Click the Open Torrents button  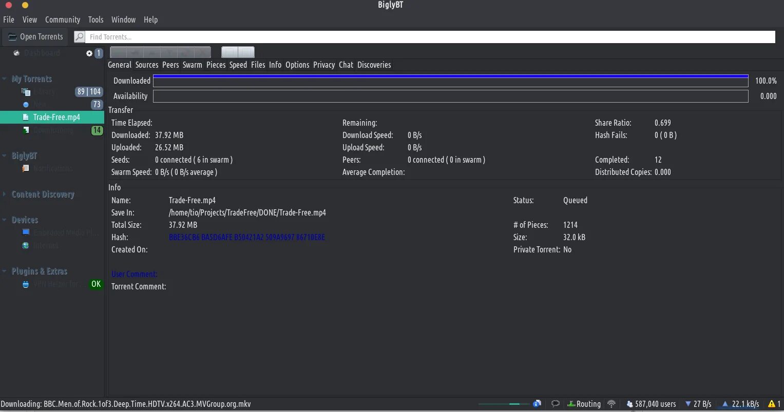tap(35, 37)
